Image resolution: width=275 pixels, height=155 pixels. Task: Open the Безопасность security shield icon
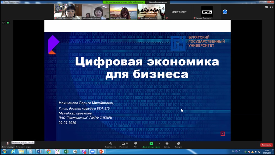(x=111, y=144)
